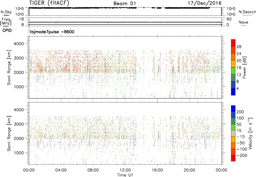Click the blue 200 swatch in Velocity colorbar

point(233,109)
